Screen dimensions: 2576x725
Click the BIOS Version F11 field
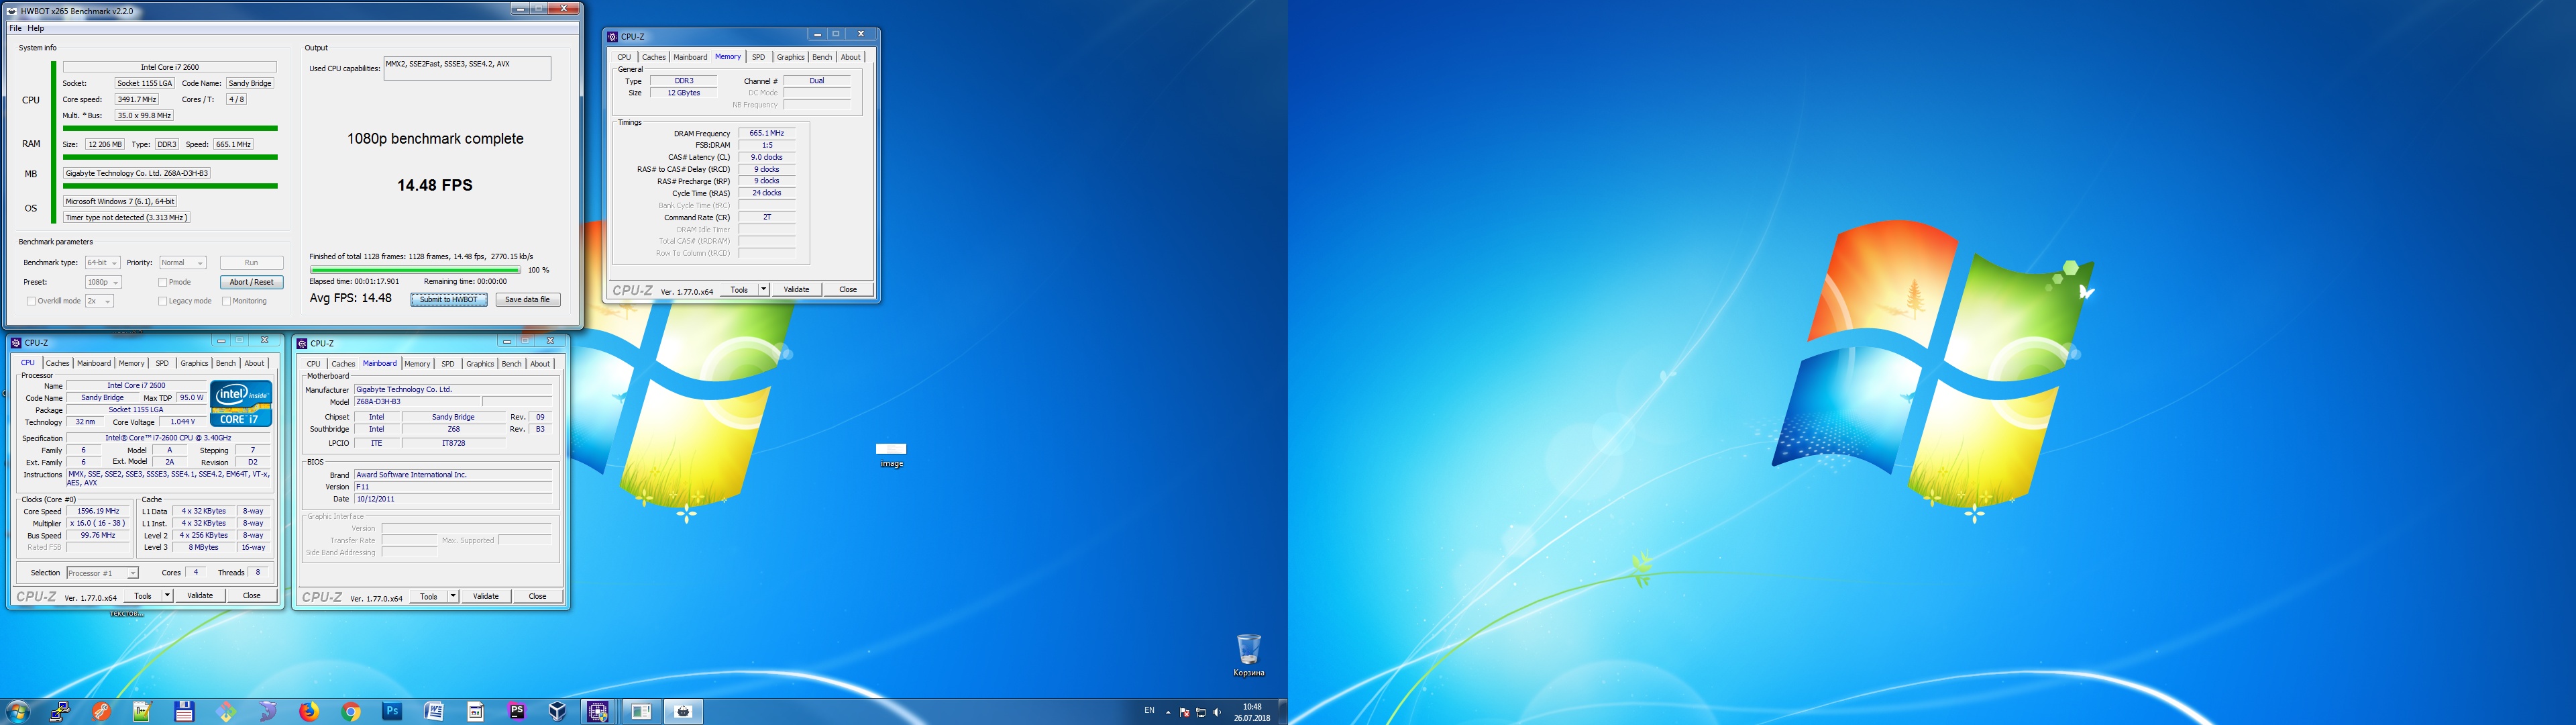(453, 487)
